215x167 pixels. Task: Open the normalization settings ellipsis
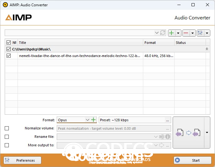167,129
